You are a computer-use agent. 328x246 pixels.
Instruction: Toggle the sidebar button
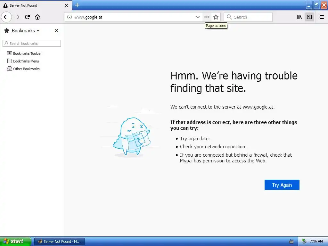point(309,17)
